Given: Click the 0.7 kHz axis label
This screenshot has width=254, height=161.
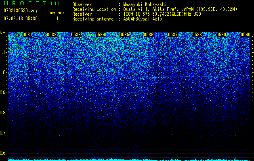Looking at the screenshot, I should (3, 133).
